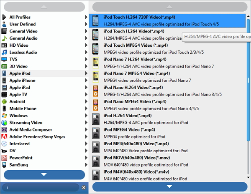Expand the General Video submenu arrow
251x194 pixels.
(x=86, y=31)
